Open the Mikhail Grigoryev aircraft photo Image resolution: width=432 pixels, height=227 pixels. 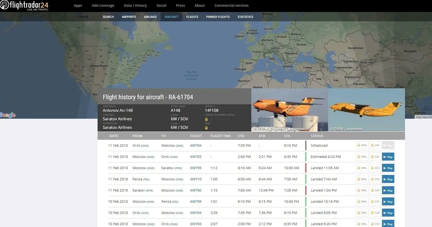(289, 110)
